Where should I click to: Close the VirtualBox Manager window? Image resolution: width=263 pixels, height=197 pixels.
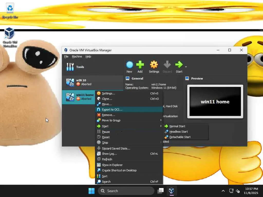coord(241,50)
